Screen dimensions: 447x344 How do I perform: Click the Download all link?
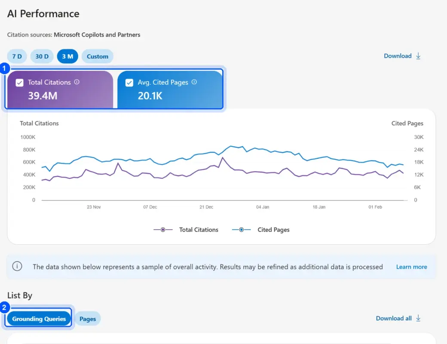[393, 318]
